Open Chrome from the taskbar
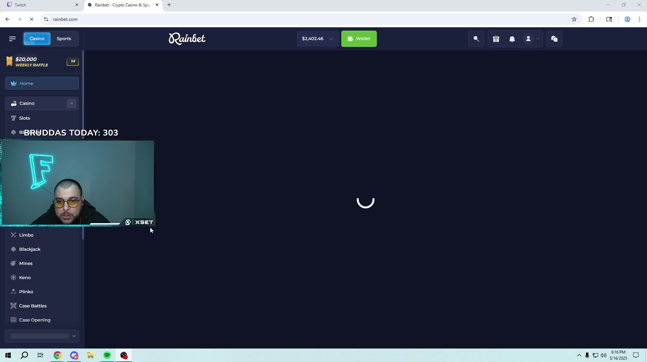 point(58,356)
